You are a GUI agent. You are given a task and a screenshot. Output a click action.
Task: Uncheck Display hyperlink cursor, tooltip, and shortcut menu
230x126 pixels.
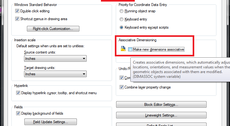(17, 93)
